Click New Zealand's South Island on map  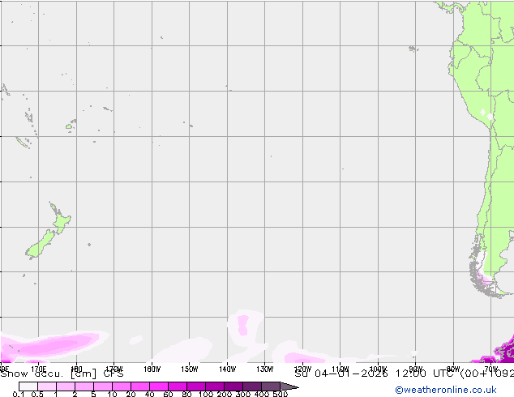40,245
